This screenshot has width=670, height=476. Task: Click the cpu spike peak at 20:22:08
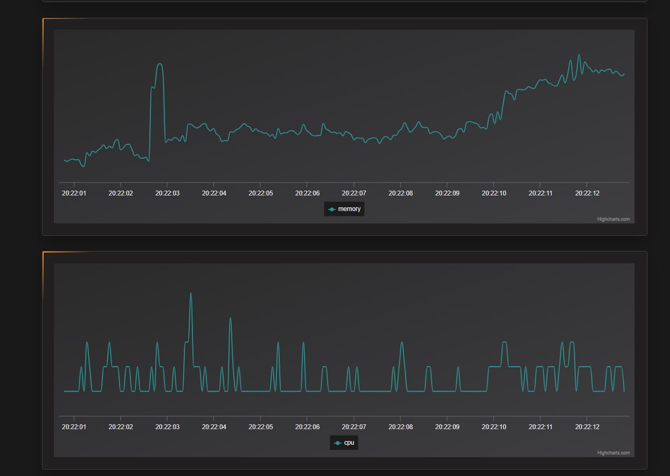click(x=401, y=342)
